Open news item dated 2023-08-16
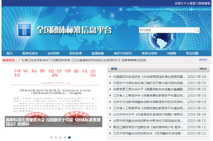 (x=159, y=77)
